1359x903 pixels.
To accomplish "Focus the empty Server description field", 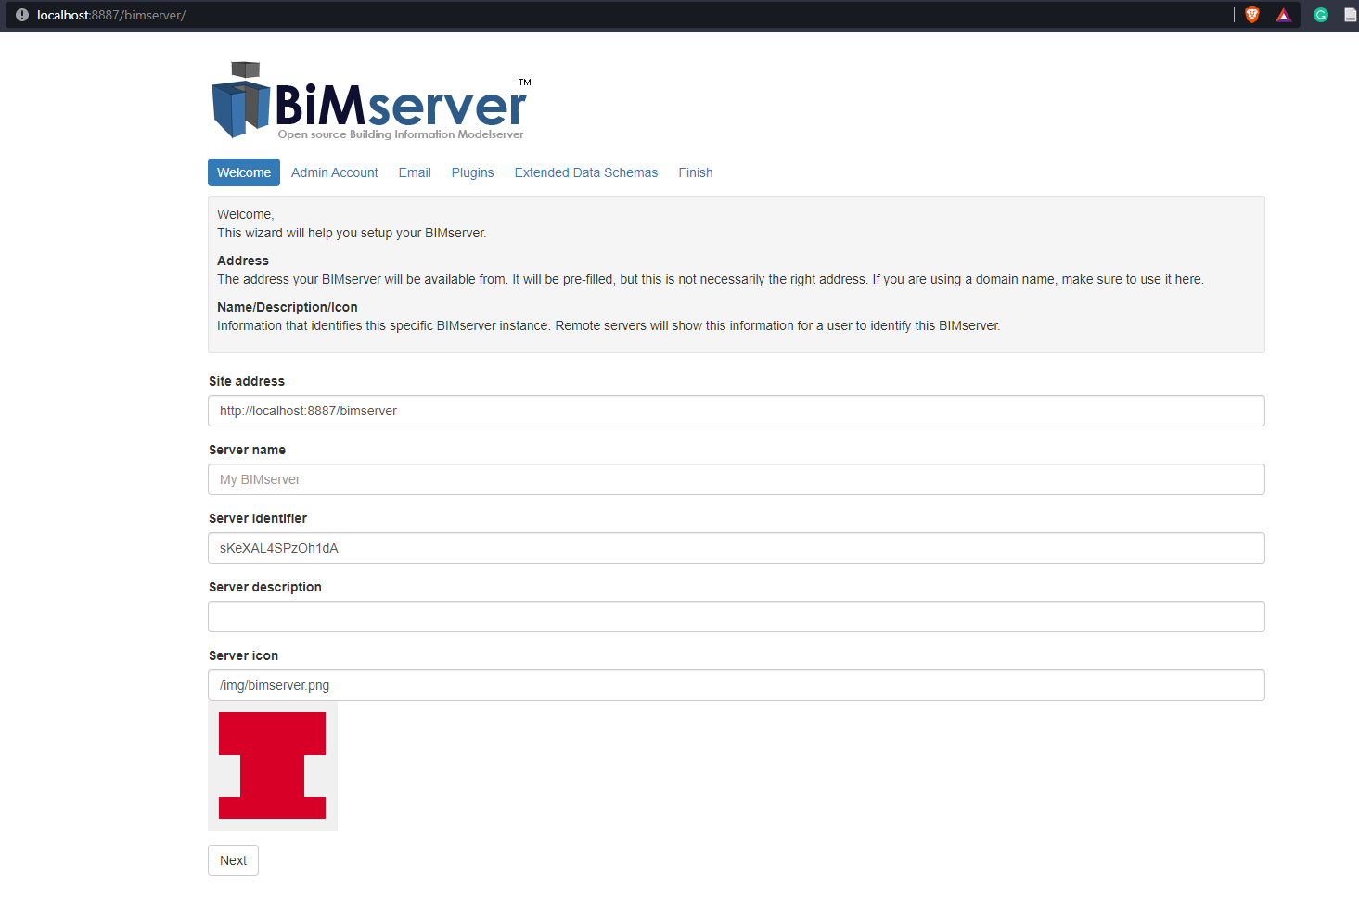I will click(737, 617).
